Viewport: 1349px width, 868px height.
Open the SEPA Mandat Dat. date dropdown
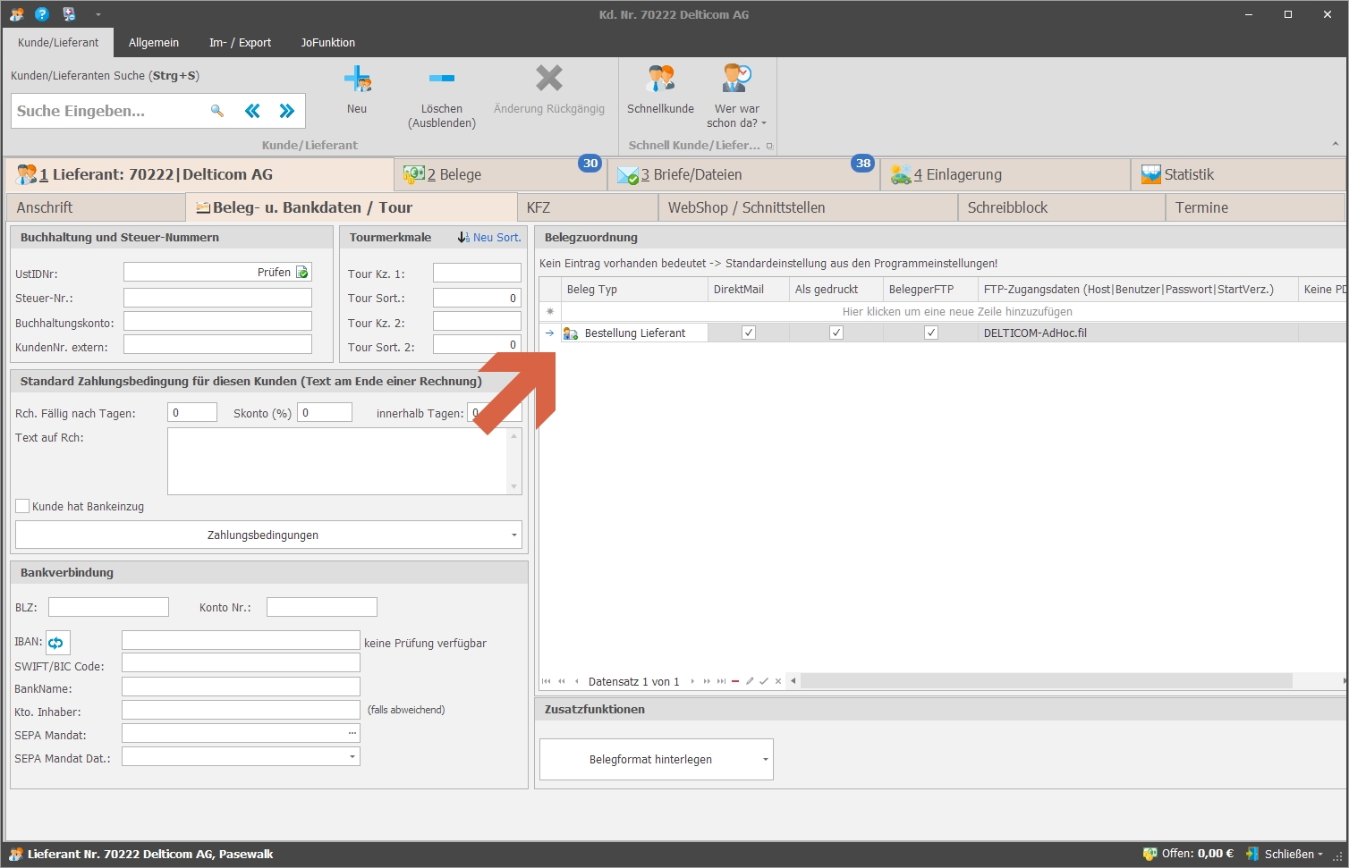(352, 756)
